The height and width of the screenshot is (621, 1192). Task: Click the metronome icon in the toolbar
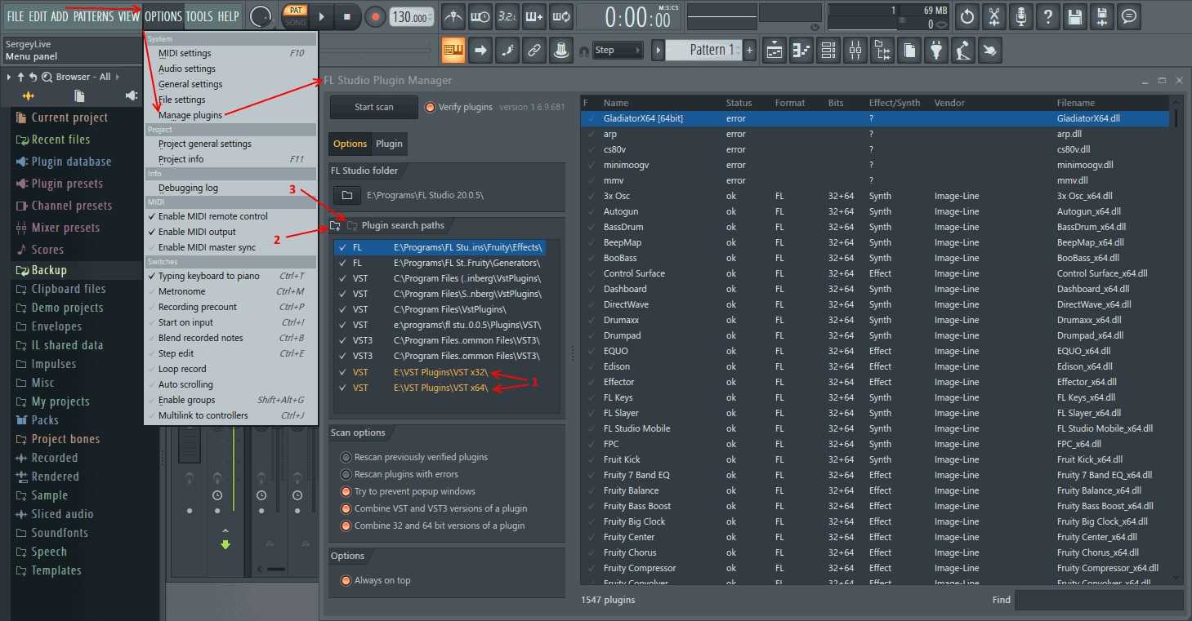pos(453,16)
